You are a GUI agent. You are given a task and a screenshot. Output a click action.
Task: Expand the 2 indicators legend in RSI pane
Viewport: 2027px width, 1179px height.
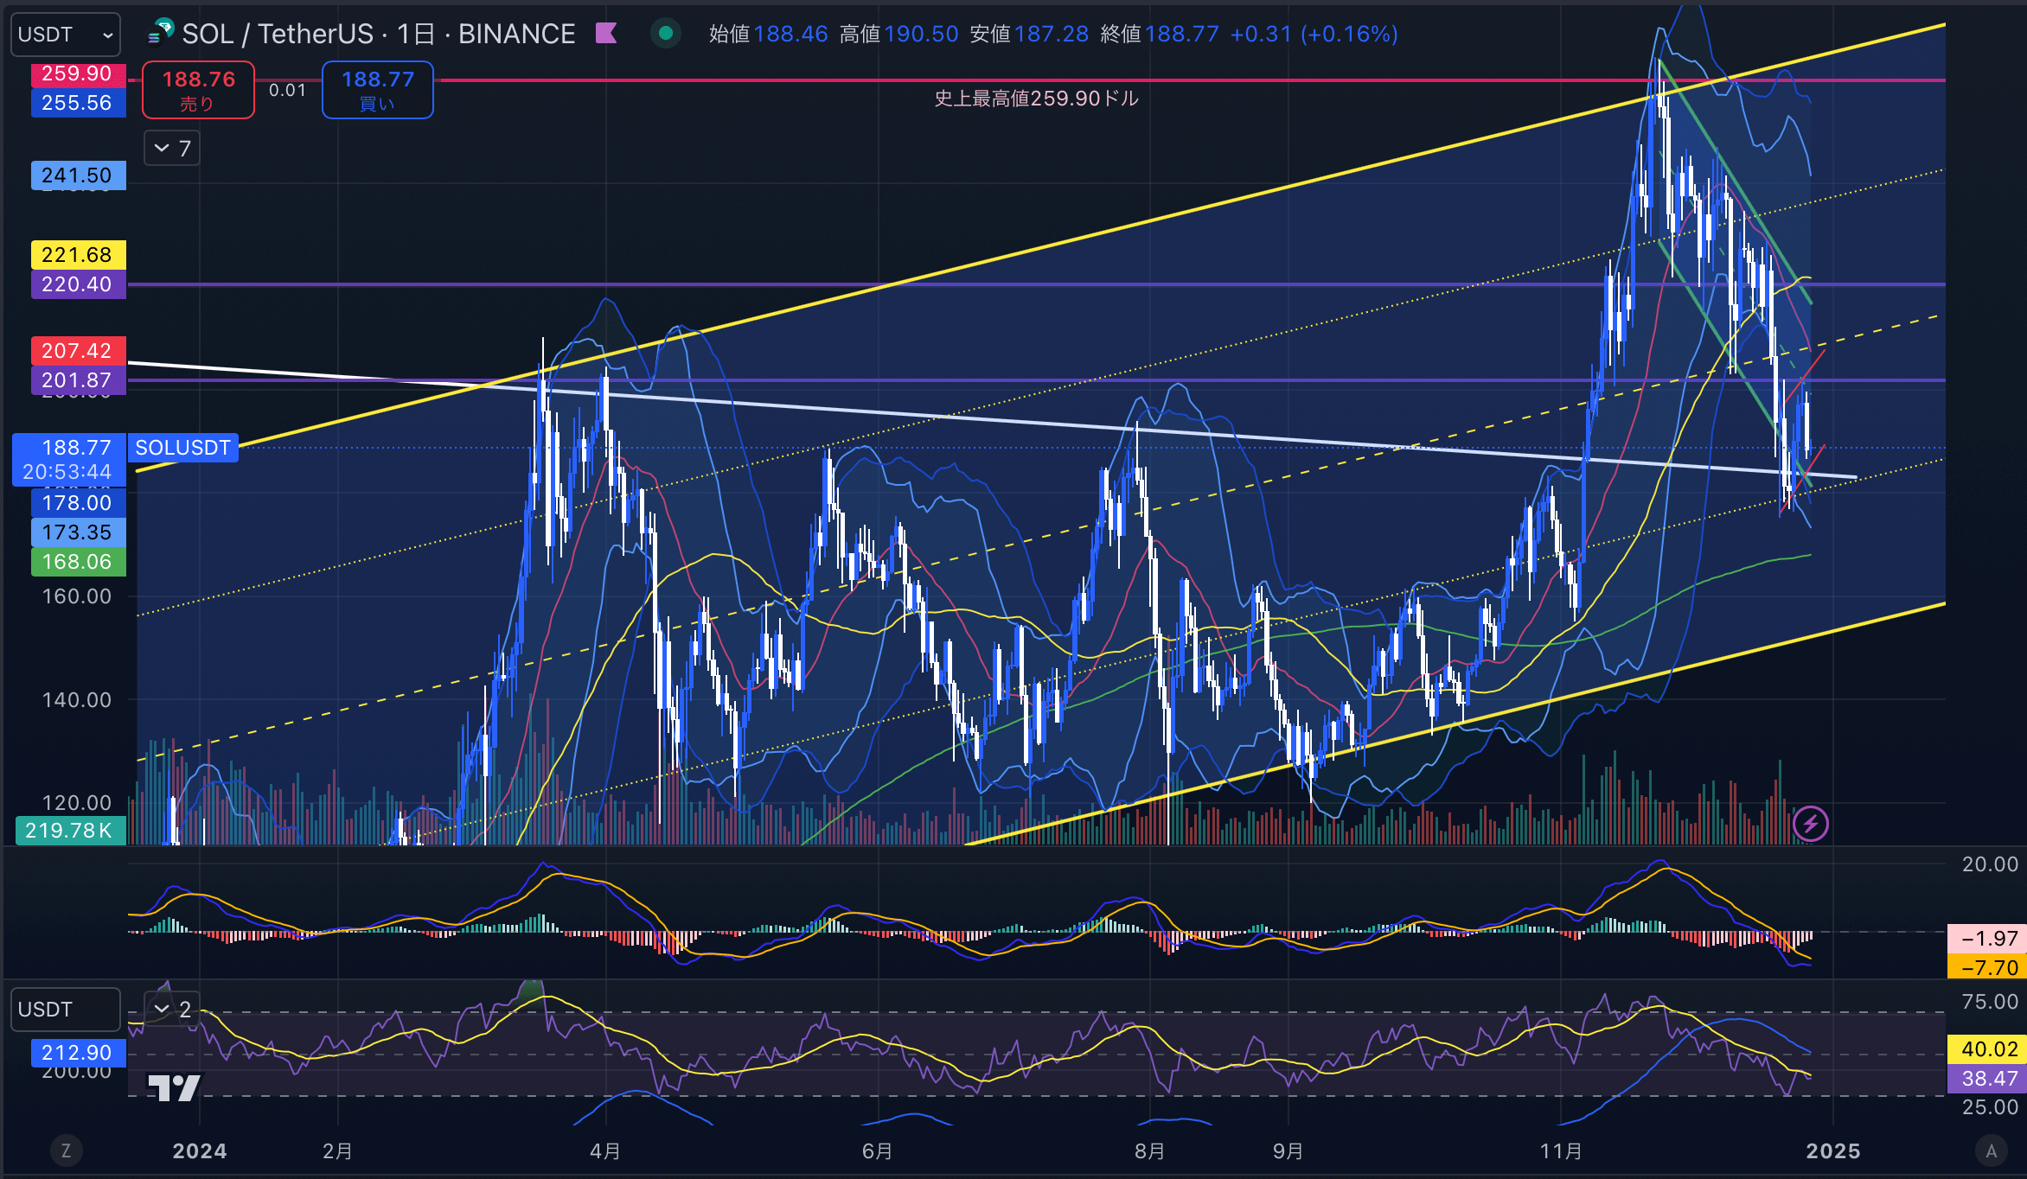172,1009
